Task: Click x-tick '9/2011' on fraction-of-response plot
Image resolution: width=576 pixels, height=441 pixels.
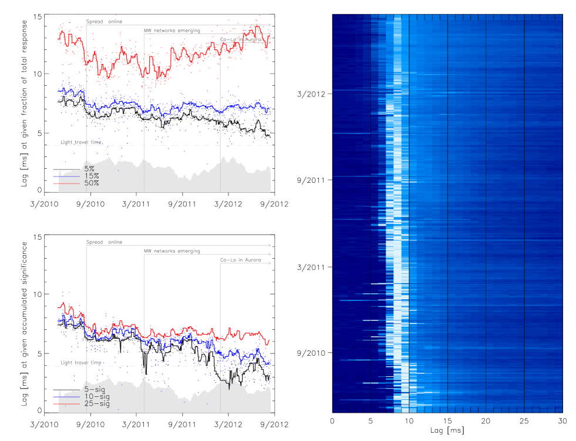Action: [x=182, y=204]
